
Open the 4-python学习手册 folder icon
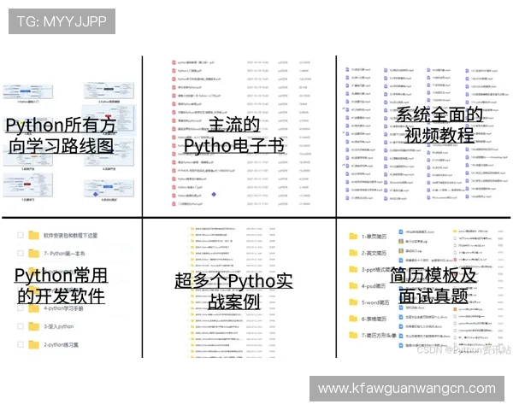pos(33,308)
